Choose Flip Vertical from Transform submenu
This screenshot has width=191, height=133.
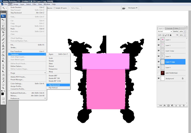58,88
